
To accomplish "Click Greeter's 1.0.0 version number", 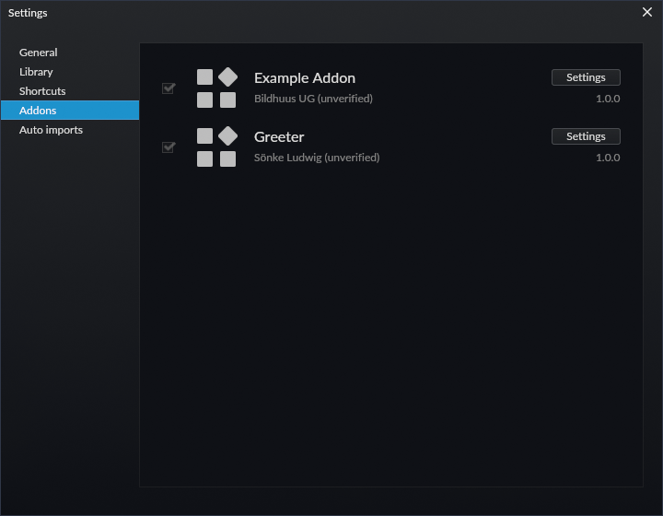I will [607, 158].
